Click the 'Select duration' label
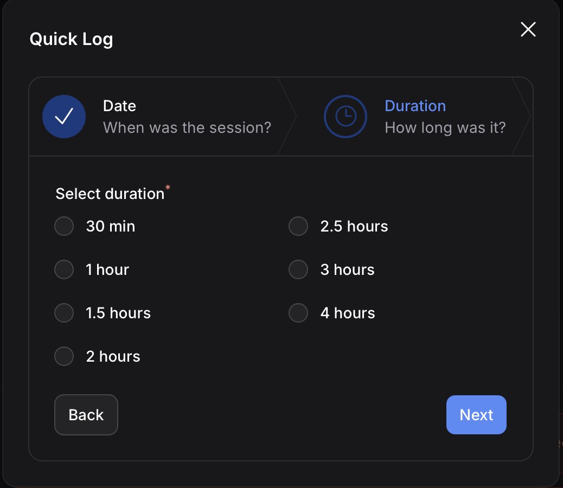The height and width of the screenshot is (488, 563). [108, 194]
